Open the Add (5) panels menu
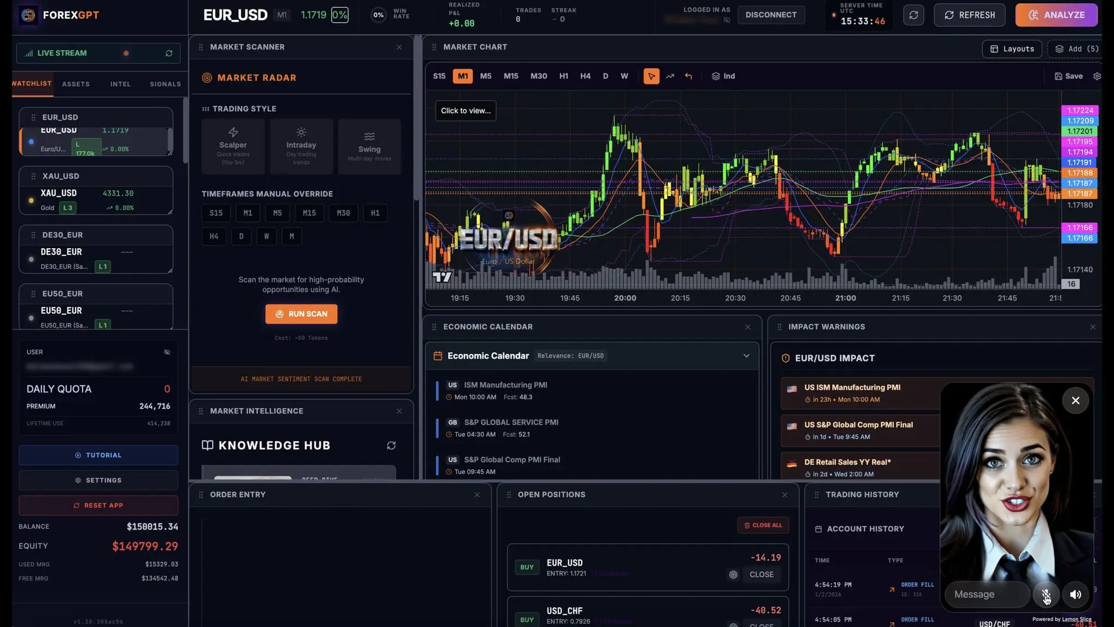Image resolution: width=1114 pixels, height=627 pixels. pyautogui.click(x=1076, y=49)
